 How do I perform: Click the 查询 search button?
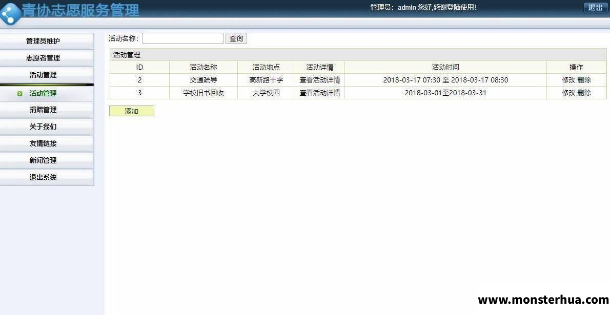pos(236,38)
